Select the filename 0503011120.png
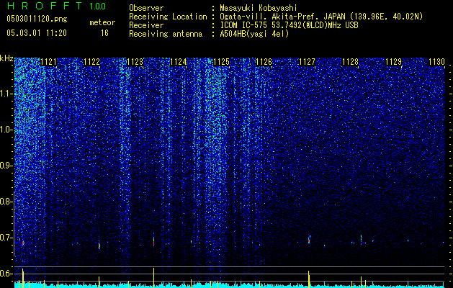The width and height of the screenshot is (453, 288). click(37, 19)
